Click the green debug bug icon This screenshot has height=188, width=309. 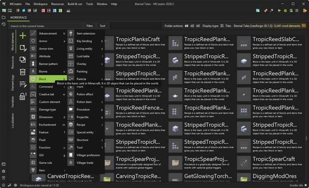tap(285, 11)
